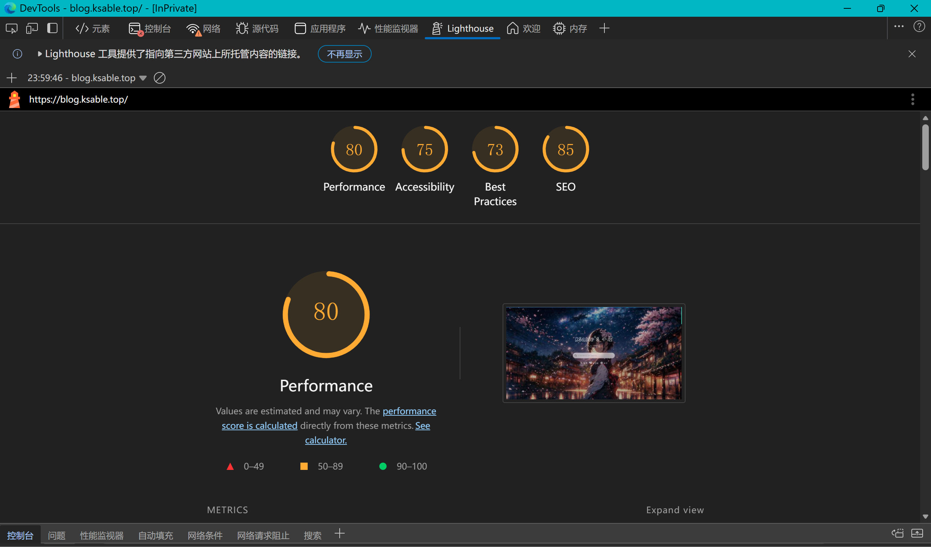
Task: Open the 性能监视器 performance monitor tab
Action: [388, 28]
